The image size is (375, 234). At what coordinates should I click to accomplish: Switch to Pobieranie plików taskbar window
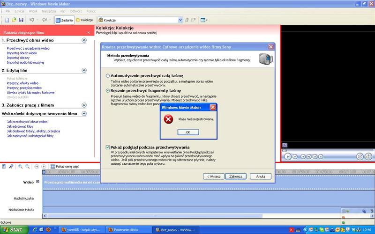(129, 230)
